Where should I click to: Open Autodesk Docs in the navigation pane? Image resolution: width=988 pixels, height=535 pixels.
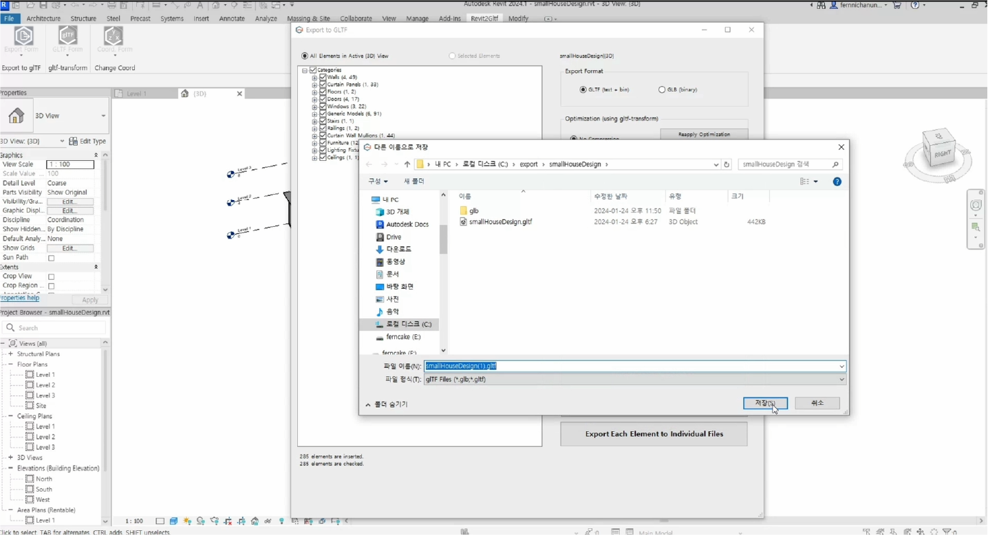(x=407, y=224)
